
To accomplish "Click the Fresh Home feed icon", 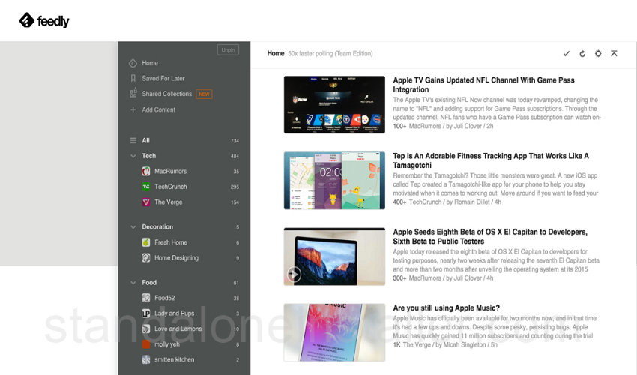I will pos(146,242).
